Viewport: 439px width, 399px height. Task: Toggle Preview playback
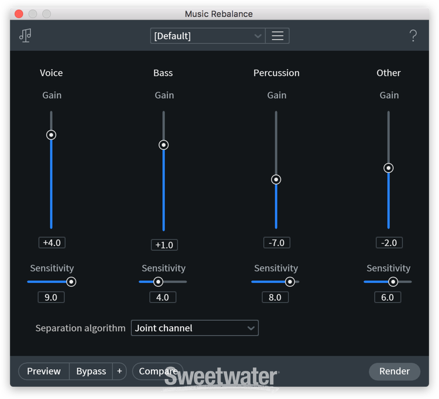[x=44, y=372]
